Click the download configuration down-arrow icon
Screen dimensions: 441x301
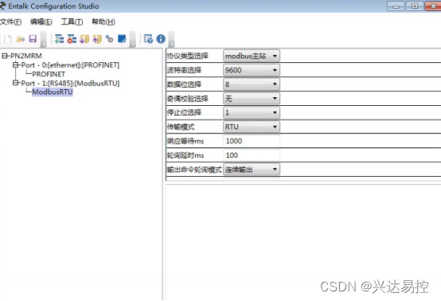click(84, 39)
